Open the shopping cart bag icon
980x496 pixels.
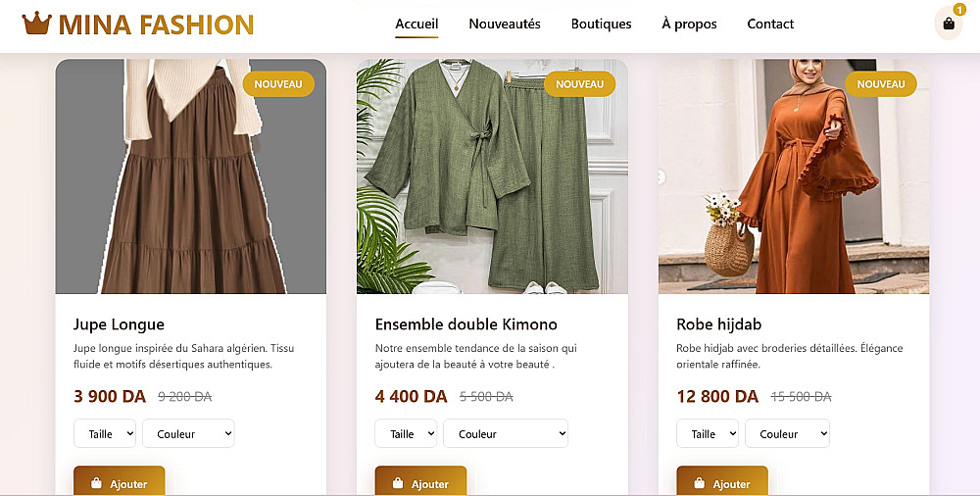click(x=948, y=24)
